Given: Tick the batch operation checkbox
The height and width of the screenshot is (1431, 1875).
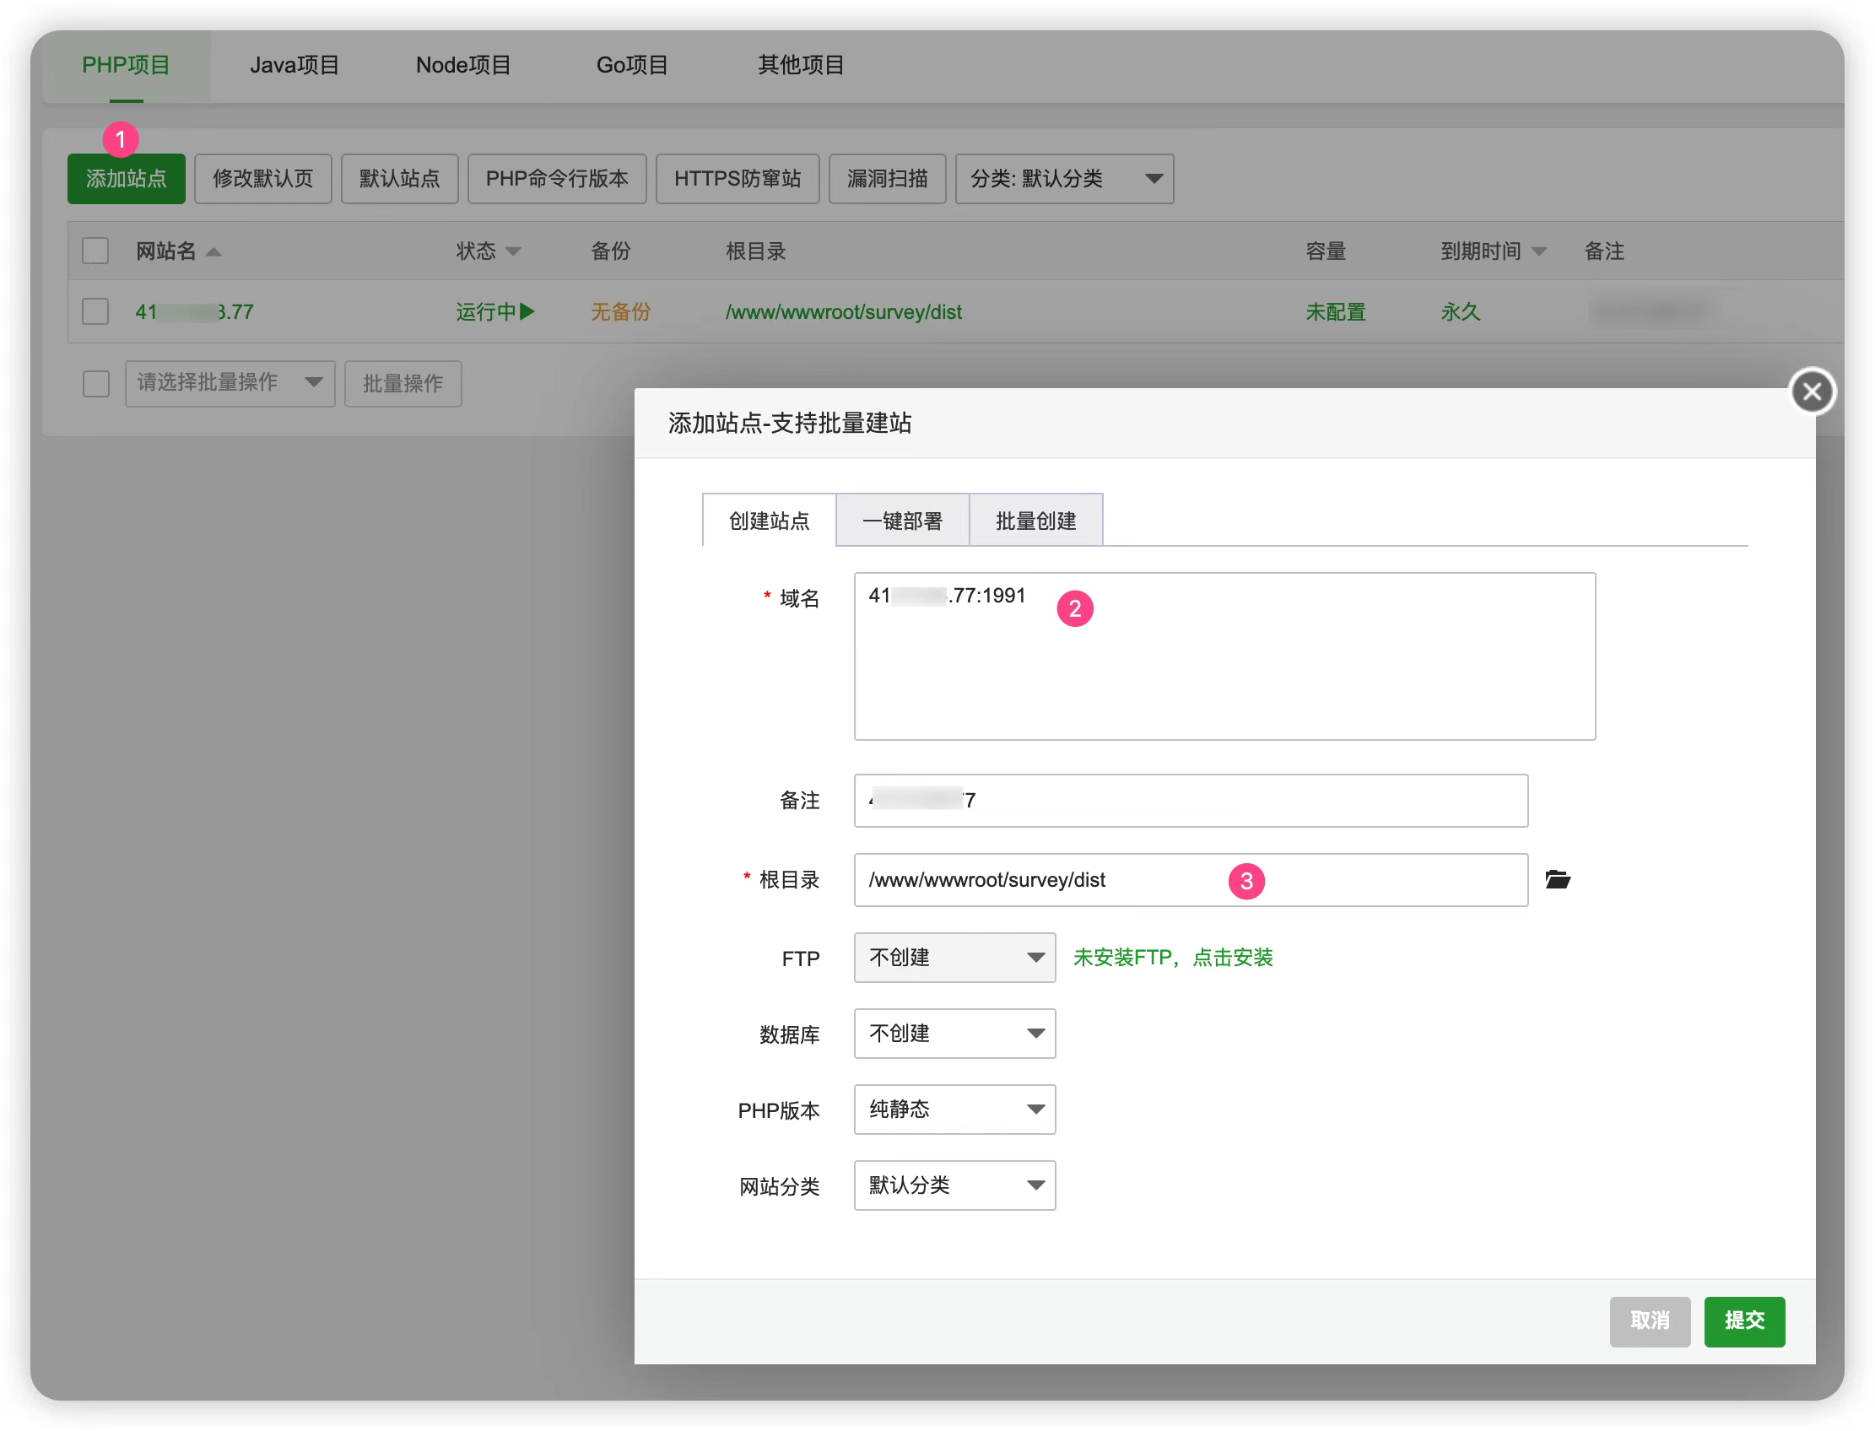Looking at the screenshot, I should coord(95,383).
